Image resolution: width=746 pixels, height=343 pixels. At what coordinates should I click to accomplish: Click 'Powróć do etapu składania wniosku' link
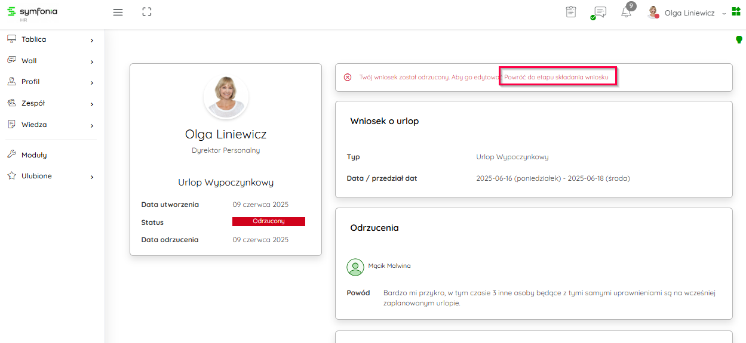coord(557,78)
